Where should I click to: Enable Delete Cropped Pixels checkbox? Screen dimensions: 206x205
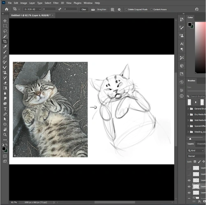click(126, 9)
